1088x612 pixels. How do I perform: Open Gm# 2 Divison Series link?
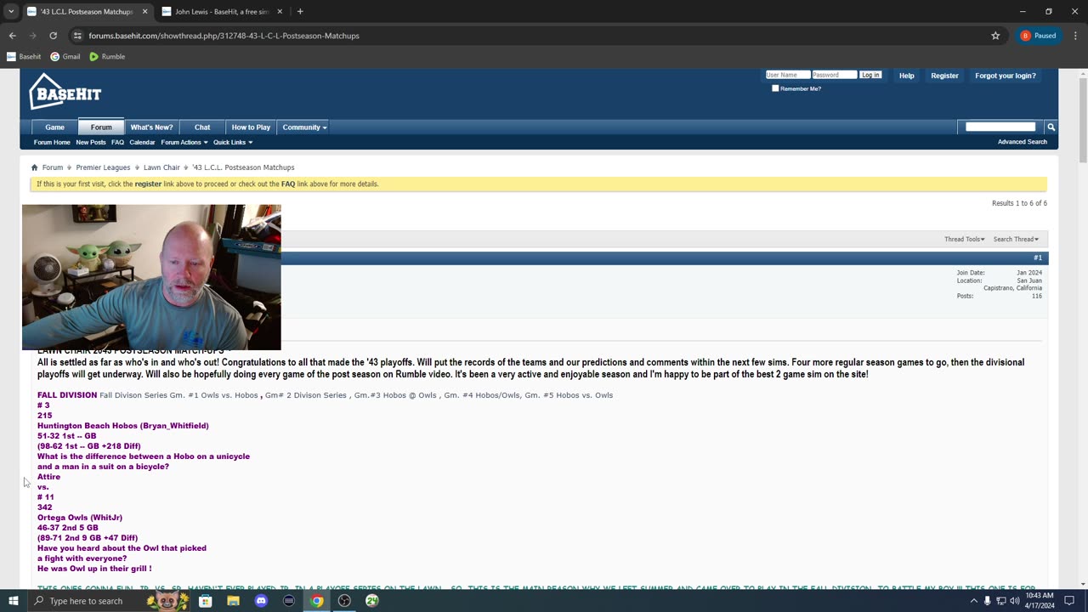[305, 395]
